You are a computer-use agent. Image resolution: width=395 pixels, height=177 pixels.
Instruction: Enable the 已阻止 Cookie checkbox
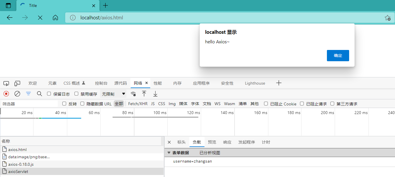(266, 104)
